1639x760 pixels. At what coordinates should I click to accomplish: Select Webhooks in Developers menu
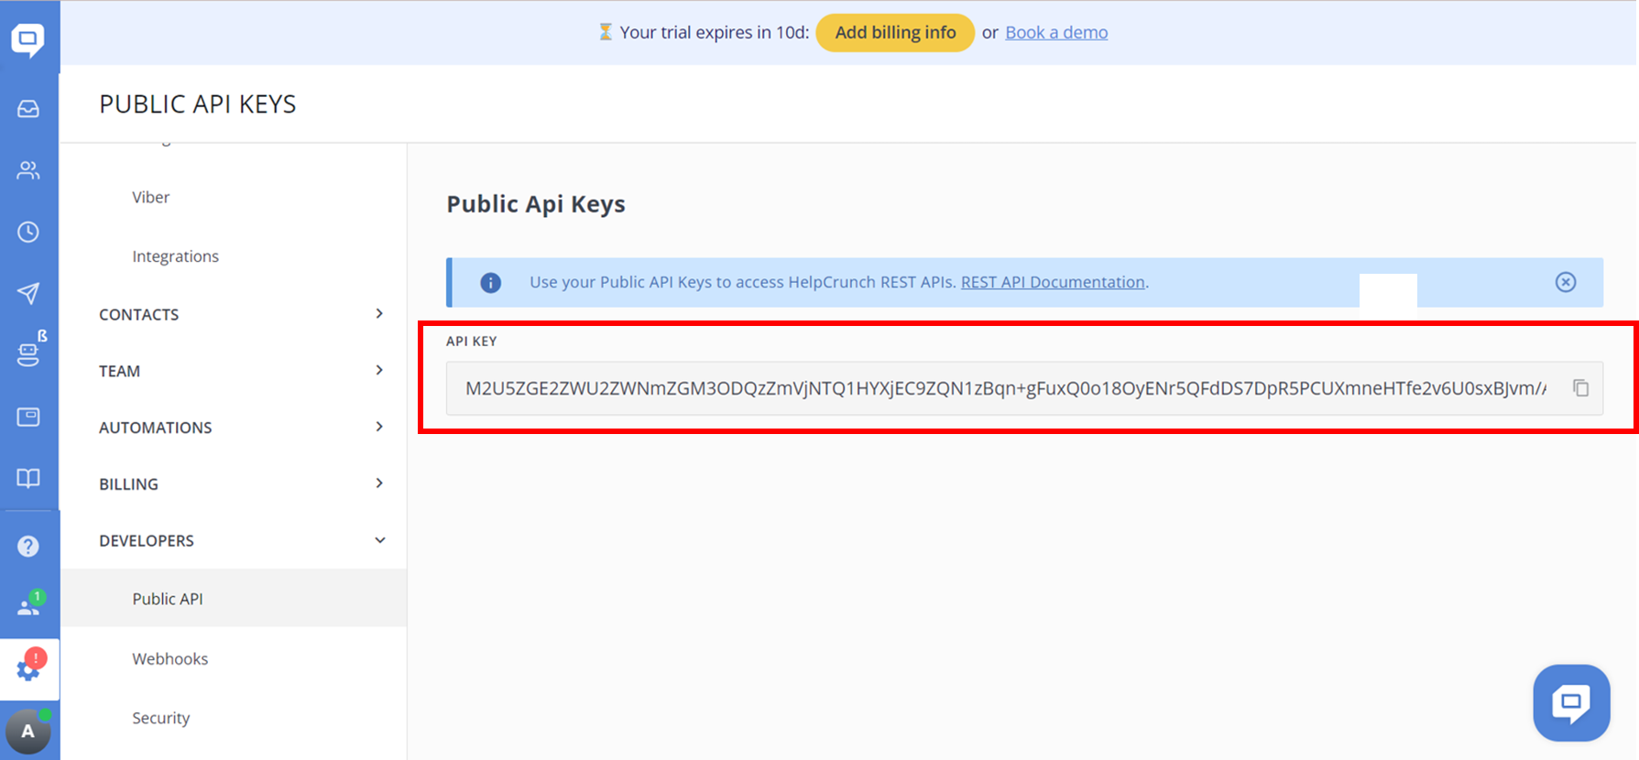170,658
